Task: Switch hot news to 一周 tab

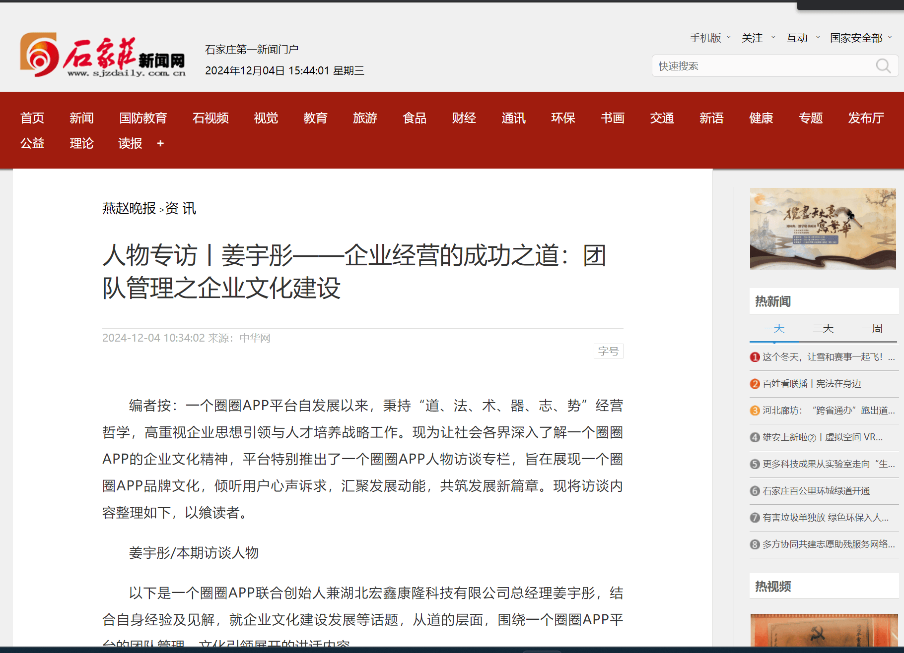Action: tap(872, 328)
